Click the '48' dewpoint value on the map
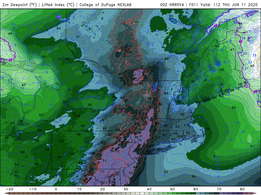The image size is (261, 195). click(x=240, y=84)
